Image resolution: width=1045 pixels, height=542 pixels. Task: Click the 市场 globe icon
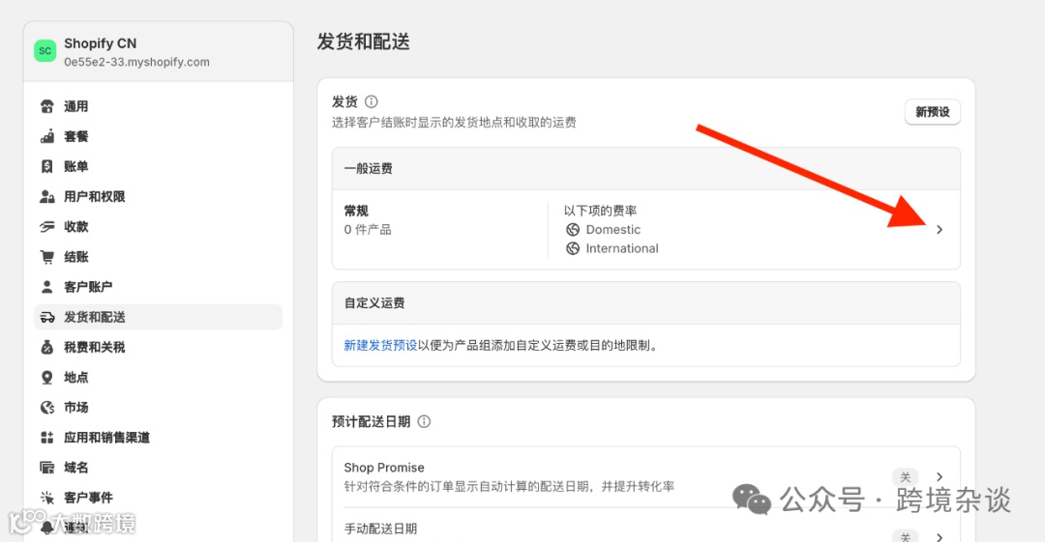46,408
